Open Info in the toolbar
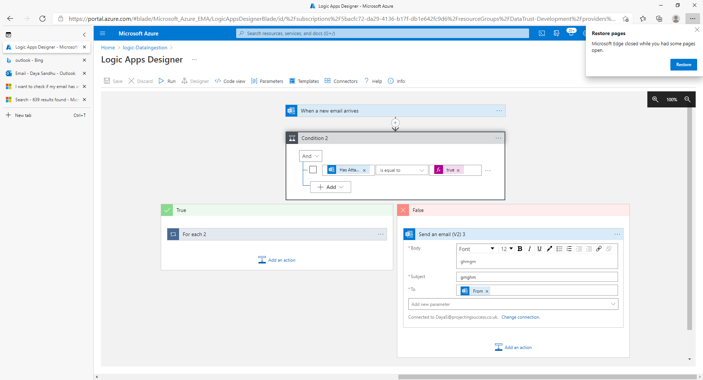 [396, 81]
